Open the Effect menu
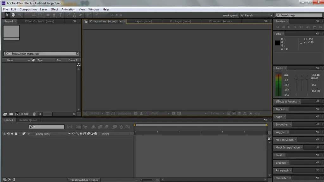This screenshot has height=182, width=324. click(x=54, y=9)
